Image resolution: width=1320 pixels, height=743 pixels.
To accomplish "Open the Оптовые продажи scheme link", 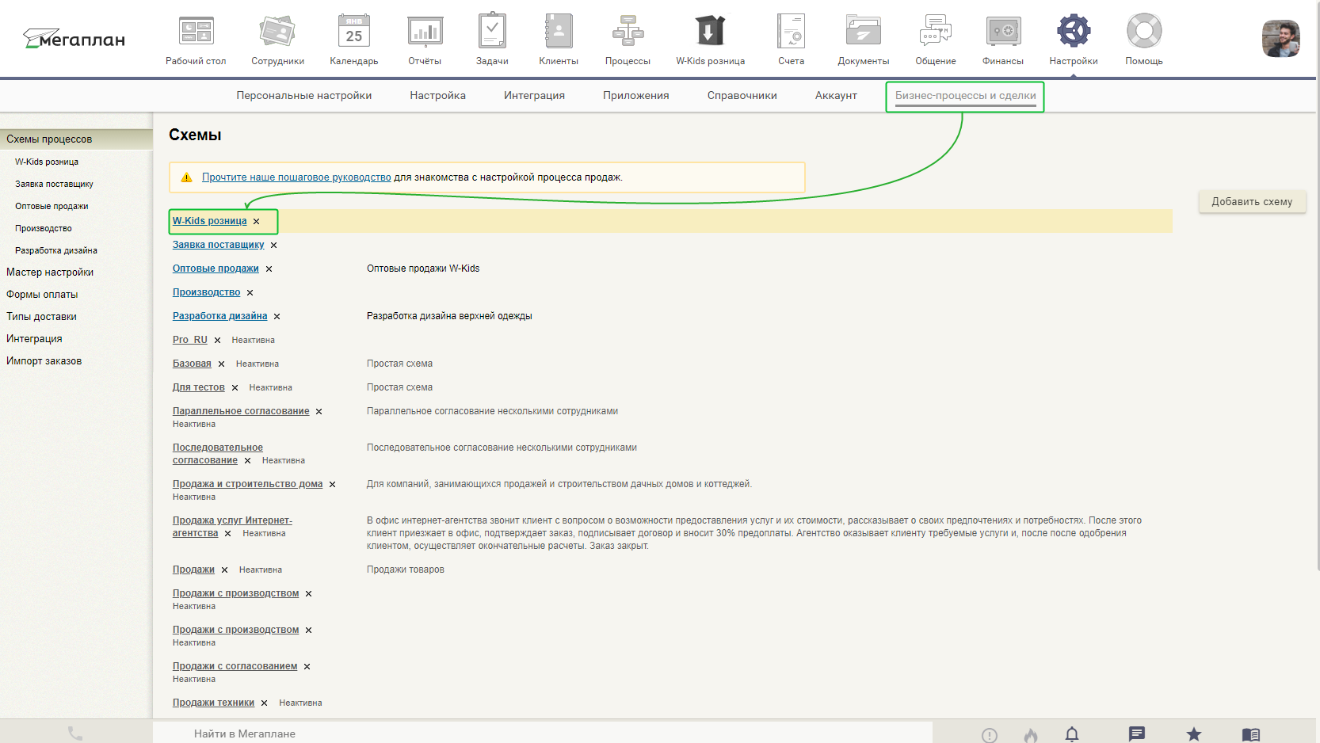I will coord(216,269).
